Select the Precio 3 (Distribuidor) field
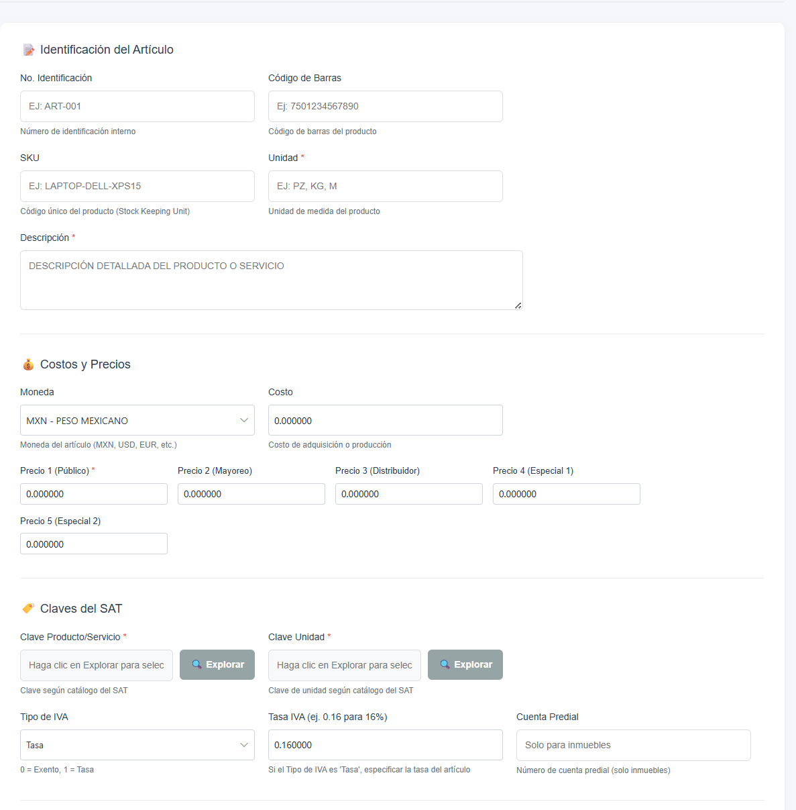The width and height of the screenshot is (796, 810). (x=408, y=494)
